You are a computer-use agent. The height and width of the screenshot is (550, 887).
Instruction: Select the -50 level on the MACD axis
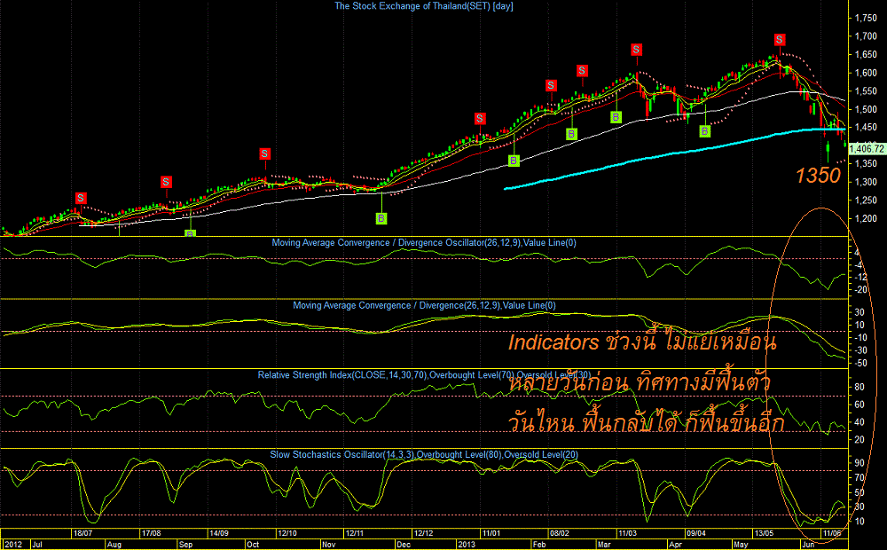coord(860,364)
